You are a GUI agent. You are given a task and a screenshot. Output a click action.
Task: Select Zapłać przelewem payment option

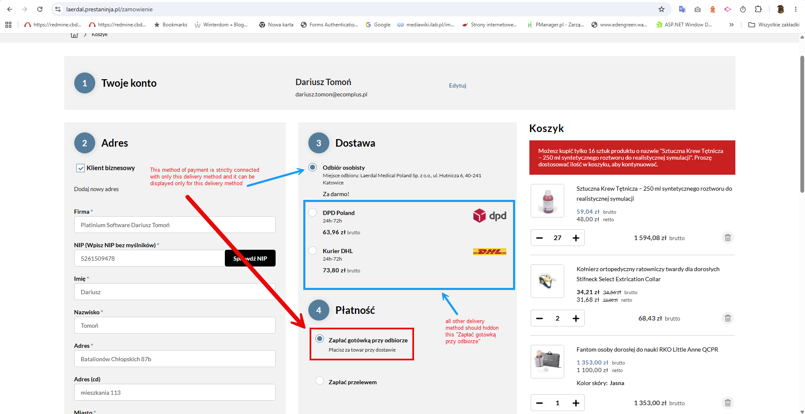click(320, 380)
